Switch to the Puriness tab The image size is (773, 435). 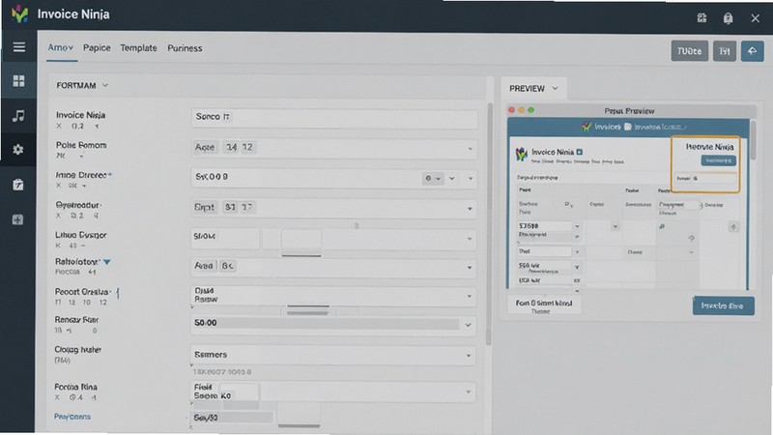[x=185, y=47]
